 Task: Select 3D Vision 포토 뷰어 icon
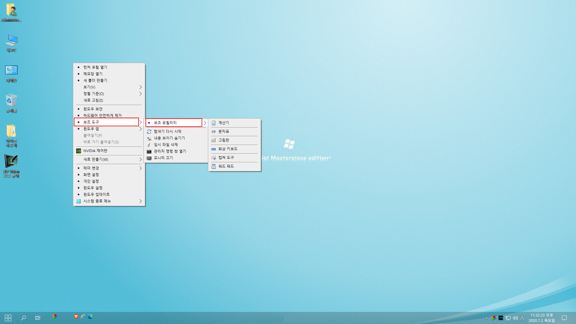tap(11, 166)
